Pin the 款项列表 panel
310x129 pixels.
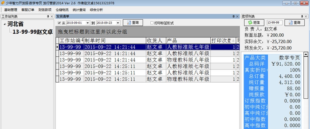pyautogui.click(x=302, y=17)
